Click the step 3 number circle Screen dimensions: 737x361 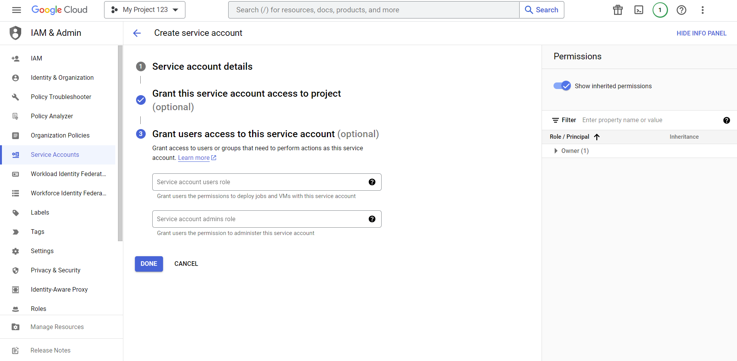pyautogui.click(x=141, y=134)
